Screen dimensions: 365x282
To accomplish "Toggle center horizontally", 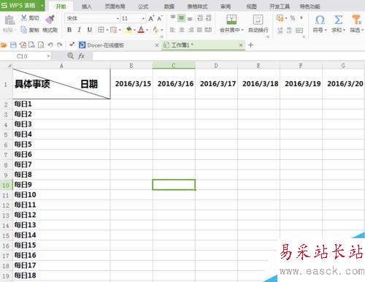I will tap(182, 30).
